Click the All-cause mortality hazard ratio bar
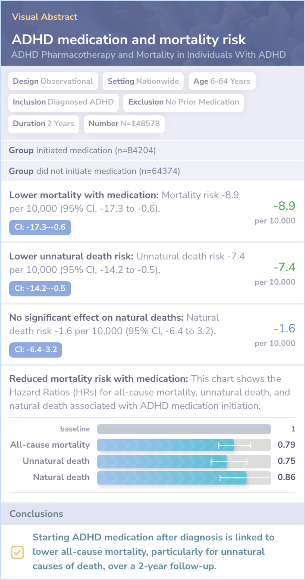The width and height of the screenshot is (305, 580). click(165, 445)
